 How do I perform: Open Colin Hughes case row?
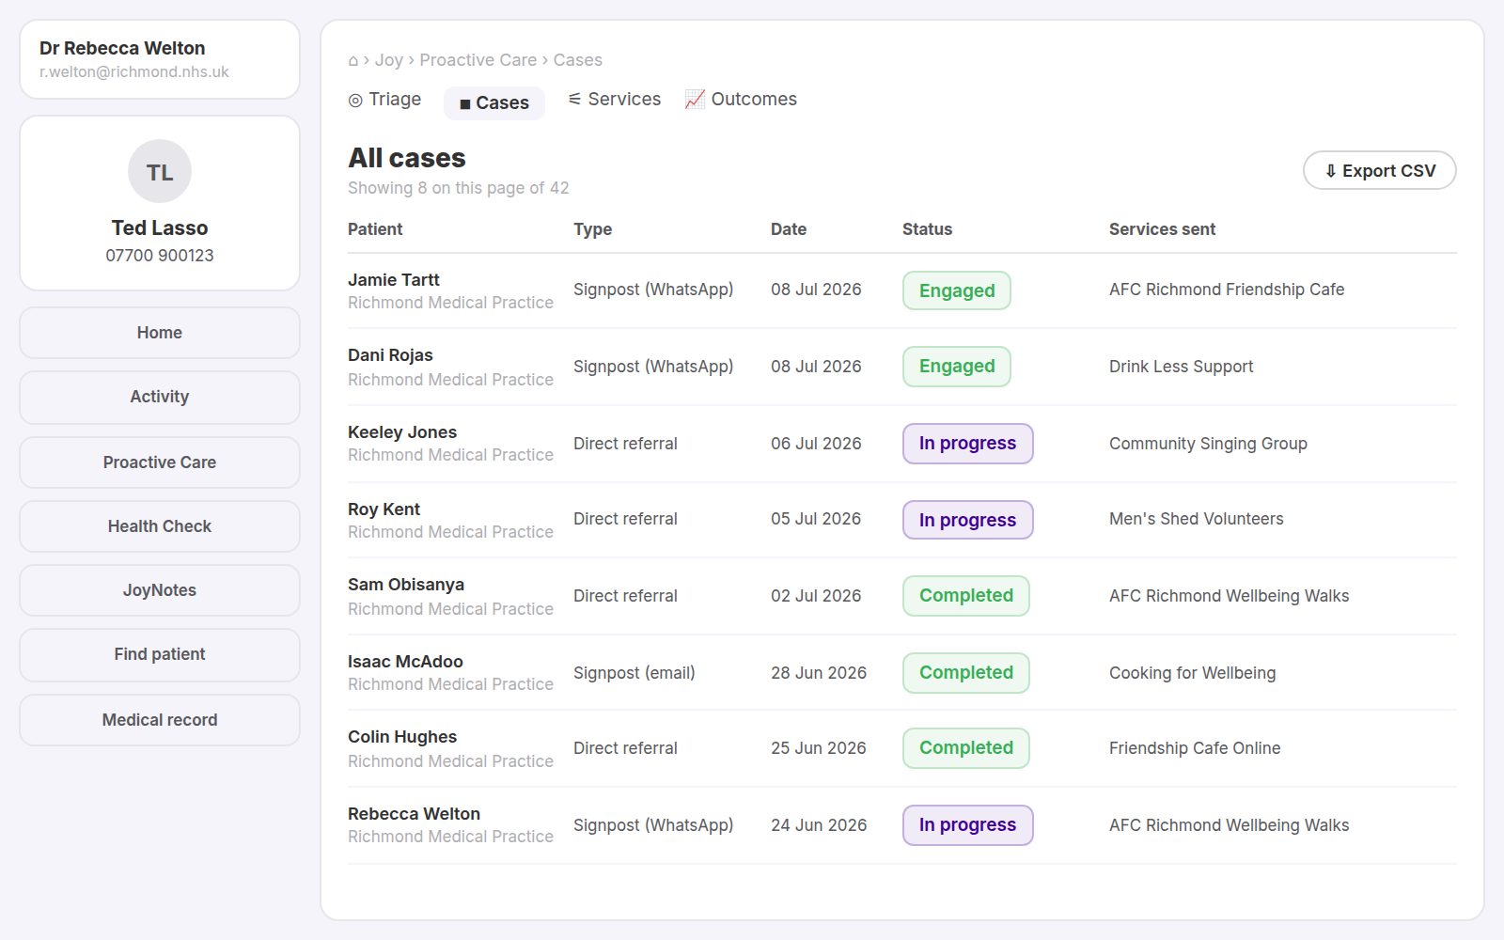click(x=902, y=748)
